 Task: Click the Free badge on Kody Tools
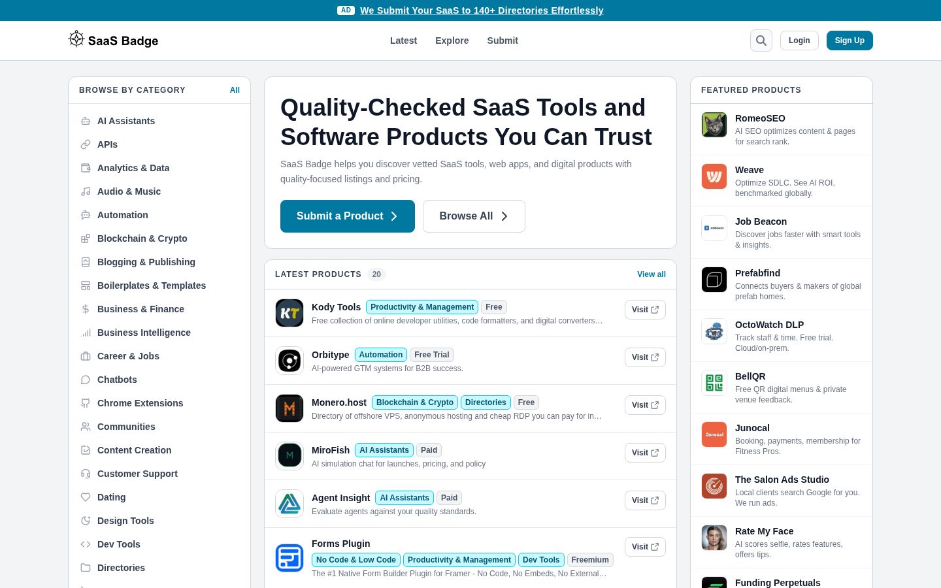[x=494, y=307]
